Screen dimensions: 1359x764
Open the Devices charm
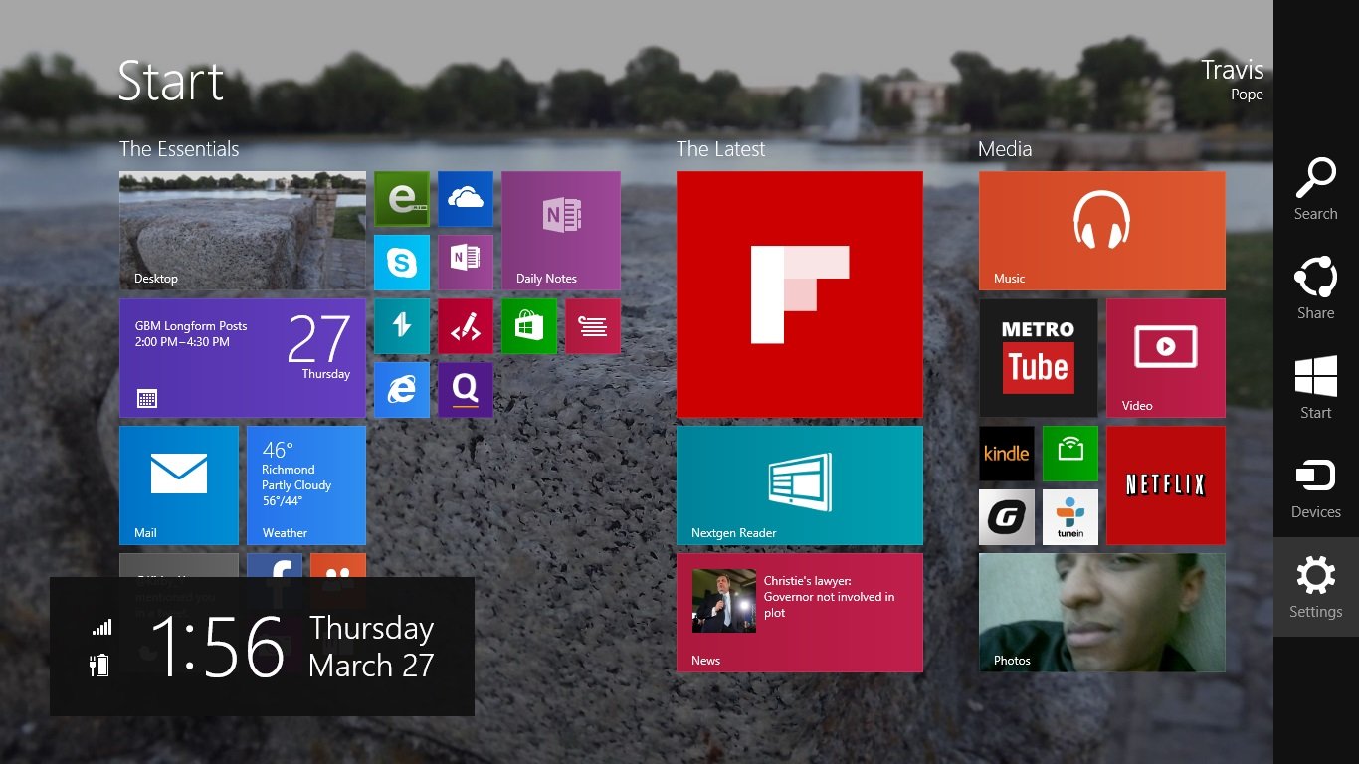tap(1315, 487)
